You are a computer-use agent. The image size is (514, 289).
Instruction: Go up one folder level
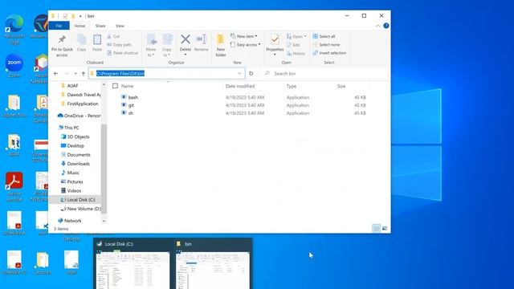(x=84, y=73)
